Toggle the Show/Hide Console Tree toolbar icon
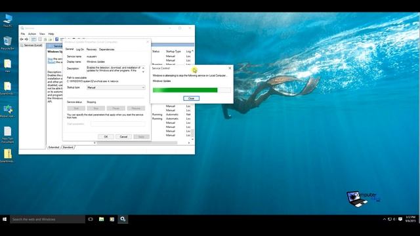The image size is (420, 236). tap(33, 39)
